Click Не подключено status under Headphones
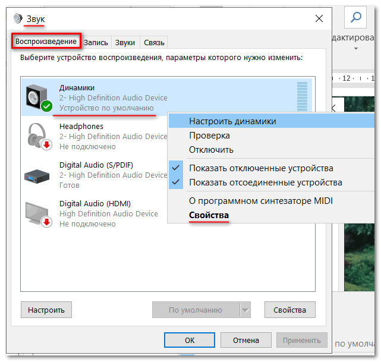This screenshot has width=381, height=362. tap(87, 146)
